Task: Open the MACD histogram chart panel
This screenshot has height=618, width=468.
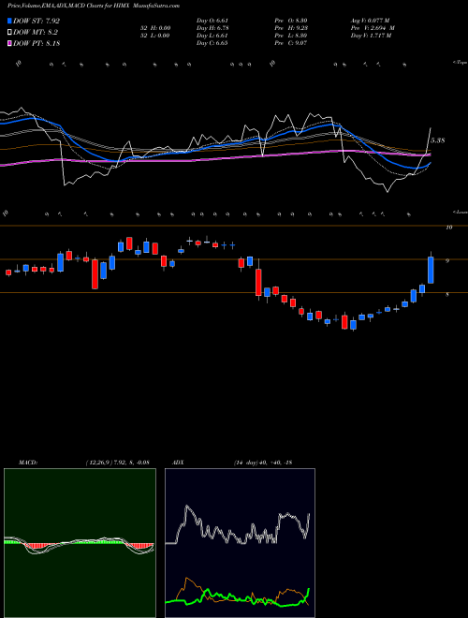Action: (80, 543)
